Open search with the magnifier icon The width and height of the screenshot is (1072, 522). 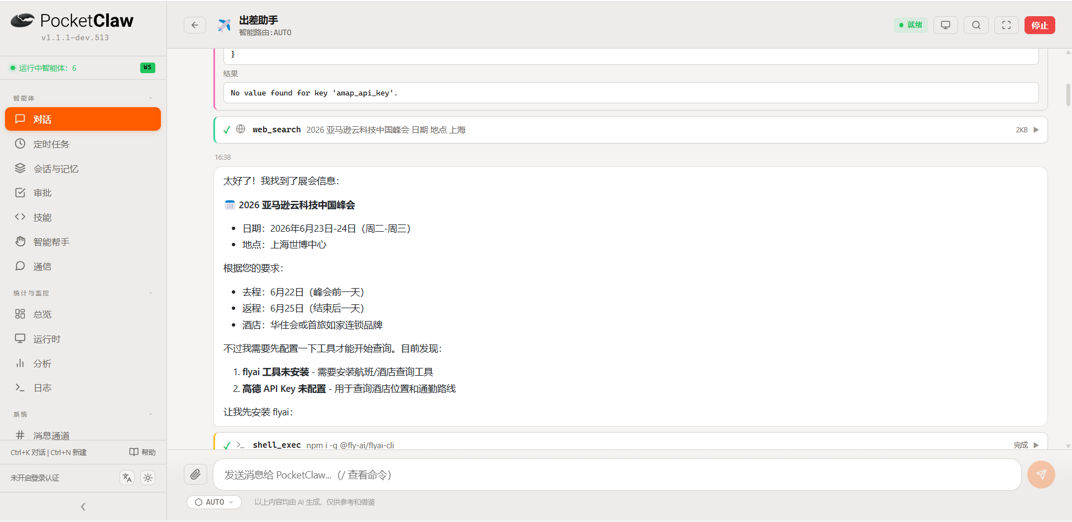pyautogui.click(x=976, y=25)
